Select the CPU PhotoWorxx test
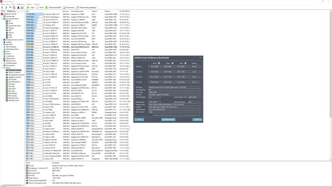Image resolution: width=332 pixels, height=187 pixels. (x=14, y=82)
